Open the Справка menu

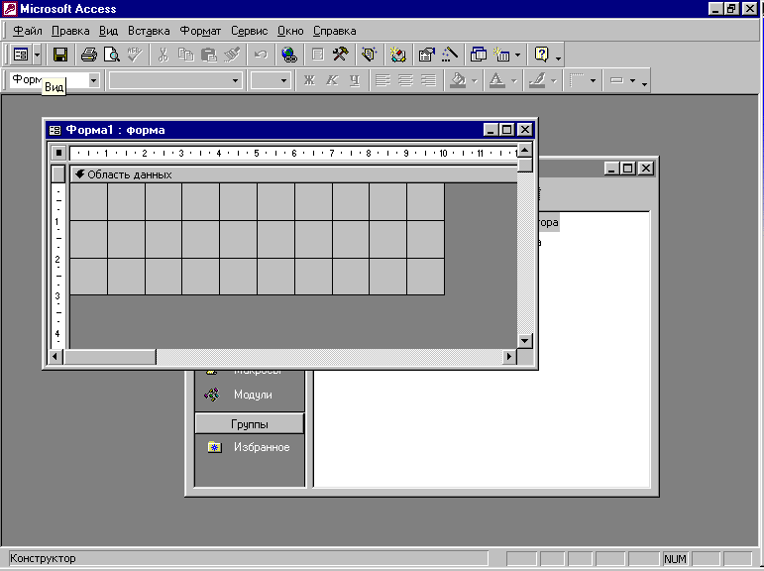[x=334, y=31]
